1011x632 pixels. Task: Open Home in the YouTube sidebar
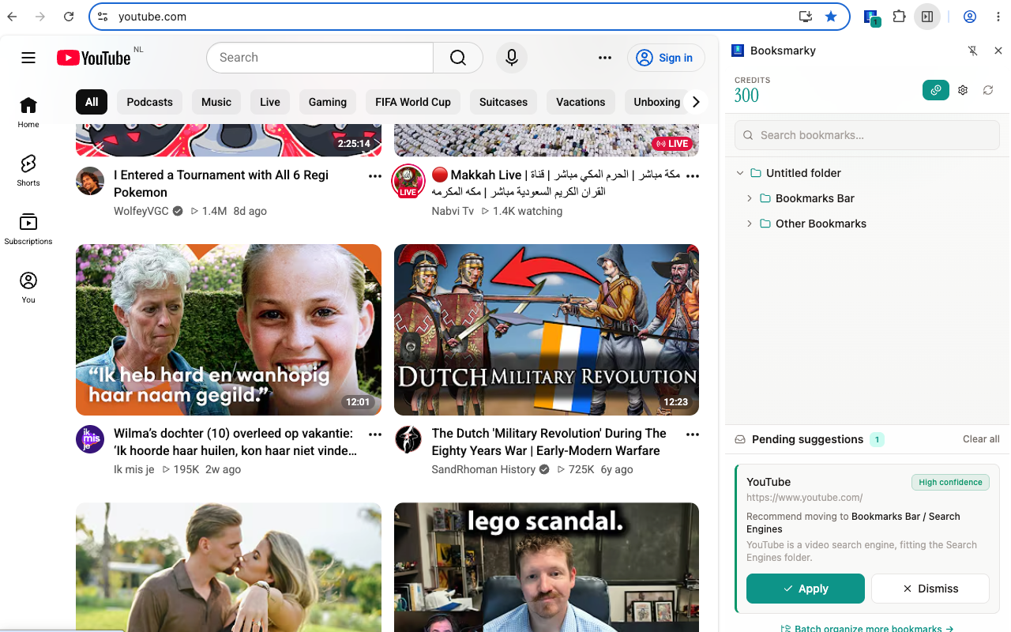(x=28, y=112)
